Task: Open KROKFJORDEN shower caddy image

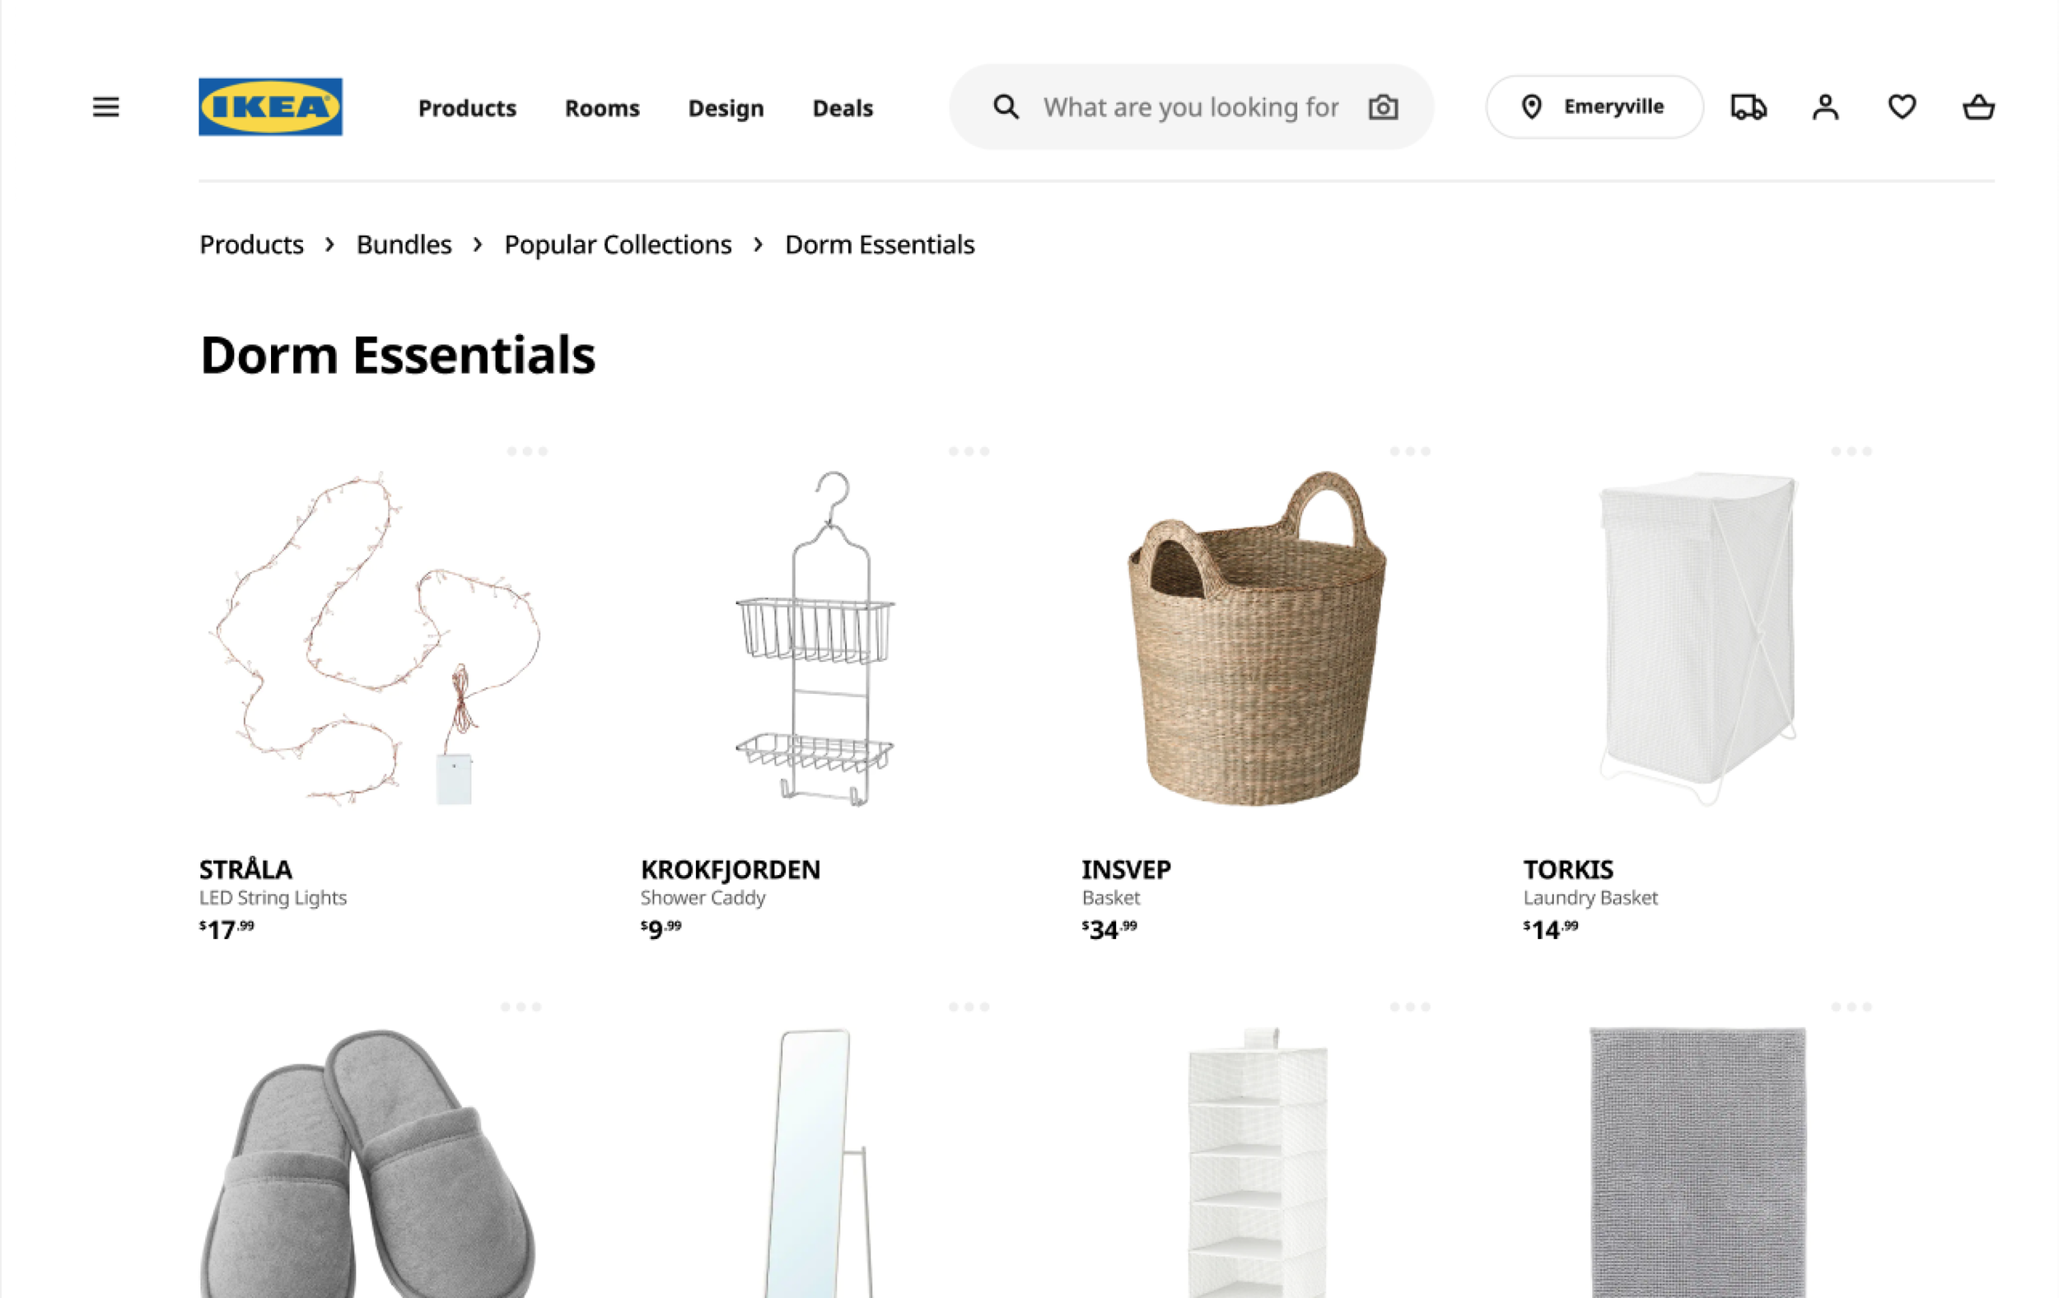Action: click(815, 639)
